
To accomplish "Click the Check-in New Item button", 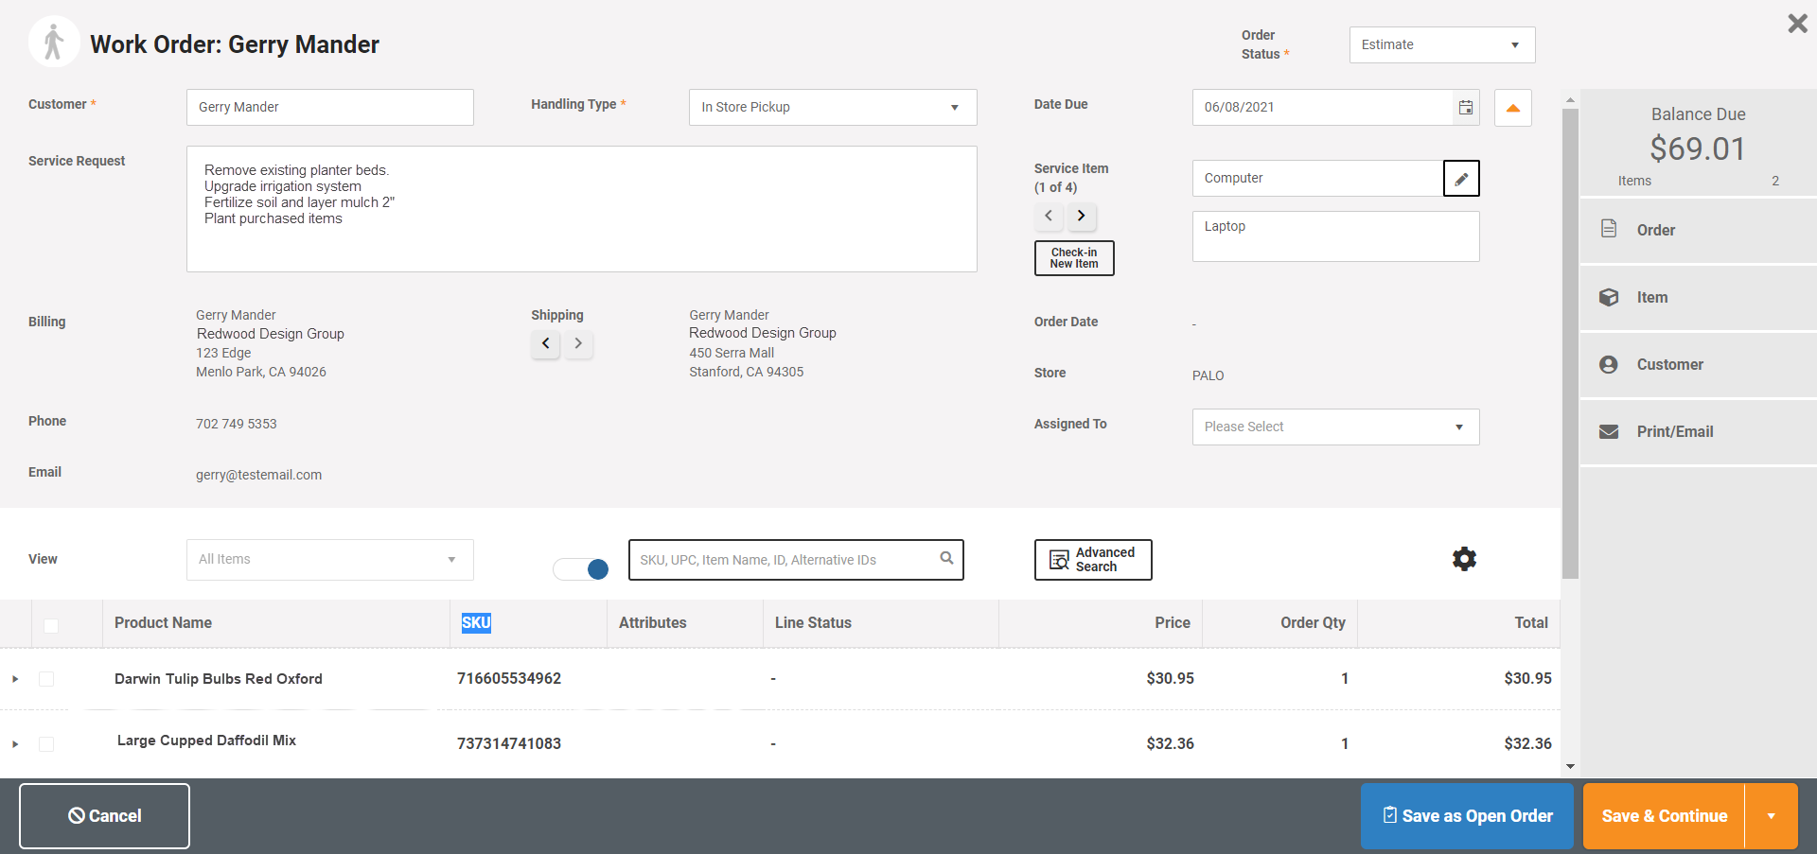I will [x=1074, y=258].
